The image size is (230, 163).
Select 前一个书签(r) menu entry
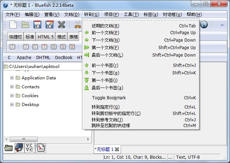point(141,65)
